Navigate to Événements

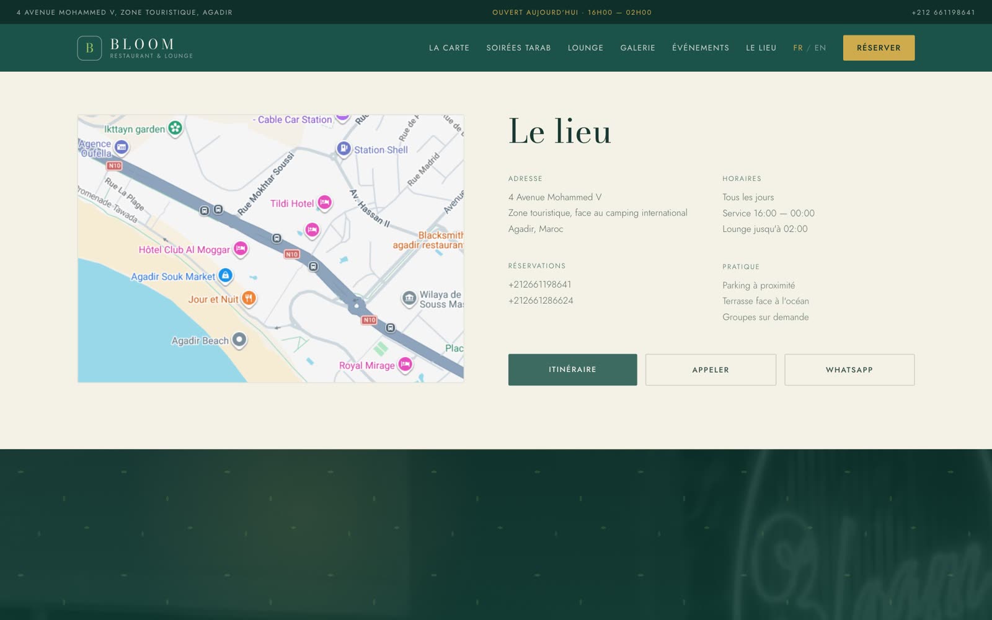point(701,48)
